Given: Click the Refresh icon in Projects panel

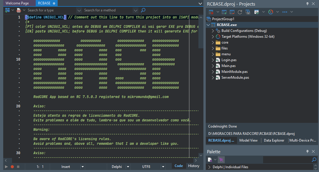Looking at the screenshot, I should click(x=240, y=12).
